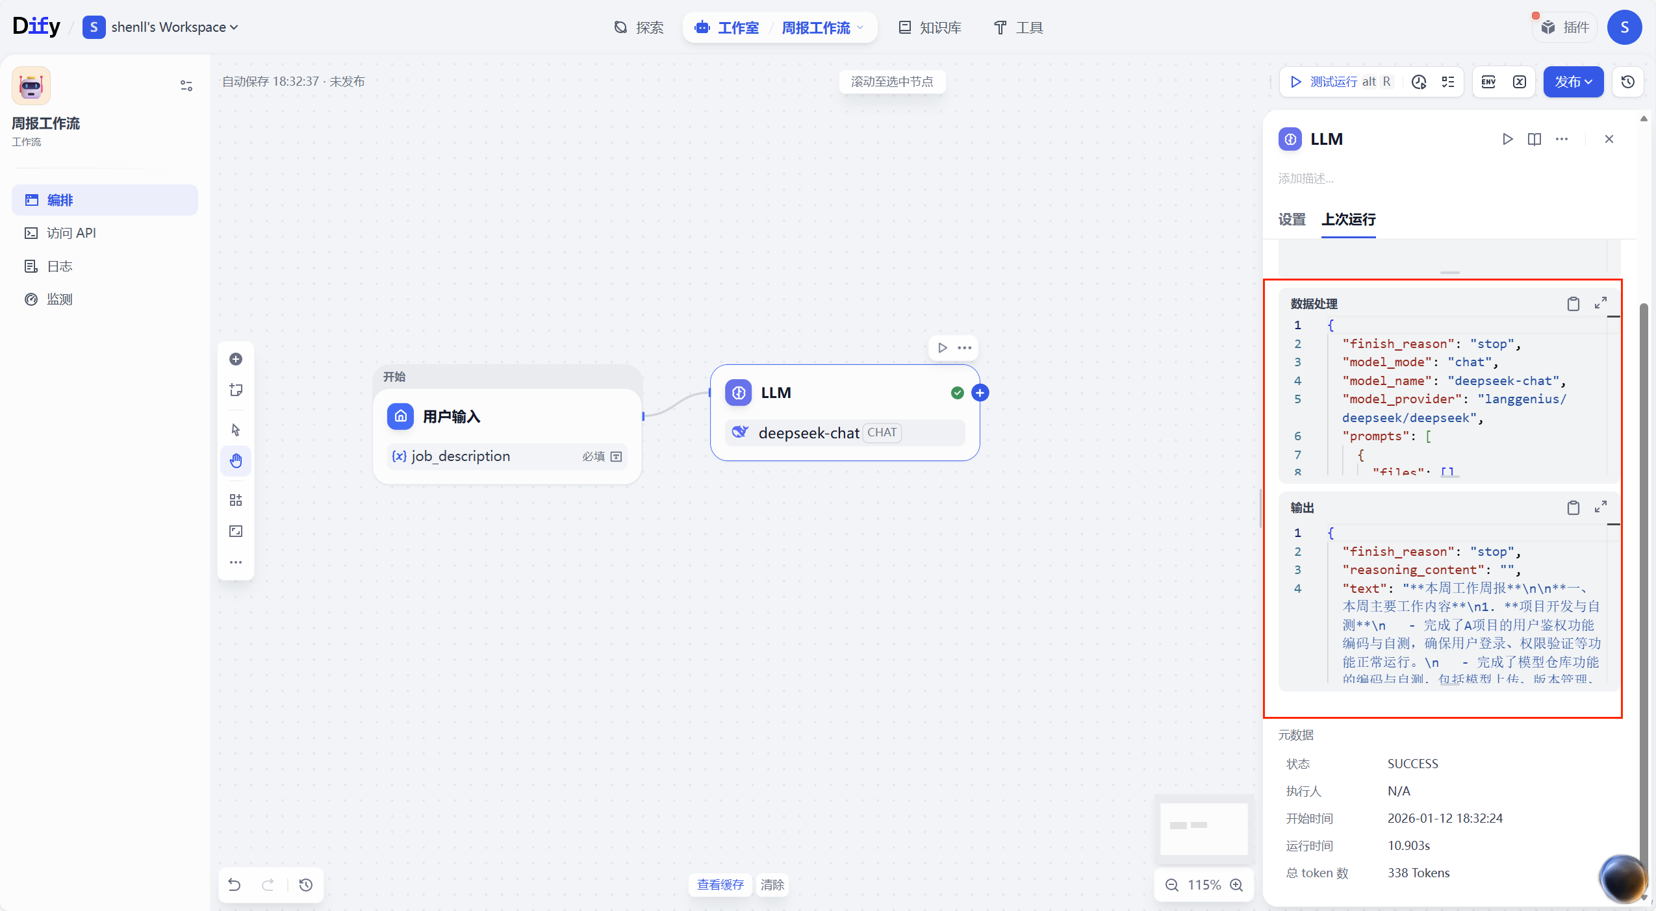Copy the 输出 output JSON
The height and width of the screenshot is (911, 1656).
pos(1573,508)
